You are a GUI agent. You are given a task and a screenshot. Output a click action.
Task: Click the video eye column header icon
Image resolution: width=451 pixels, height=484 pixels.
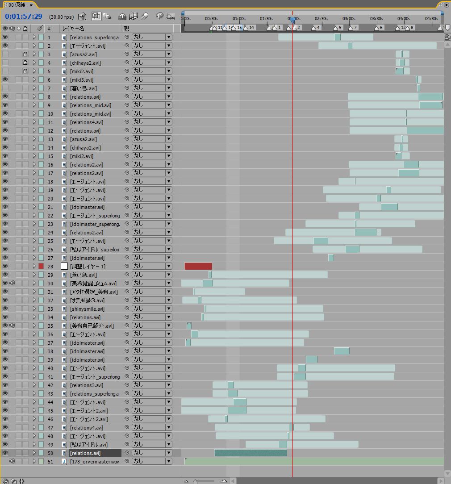click(x=5, y=29)
